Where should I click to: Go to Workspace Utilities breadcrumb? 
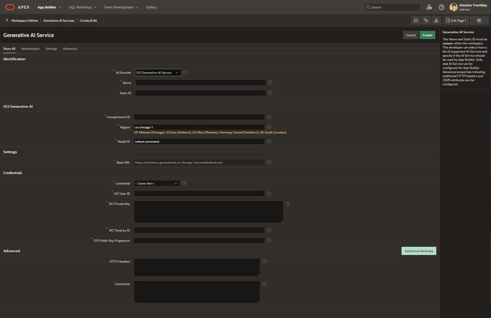point(25,20)
